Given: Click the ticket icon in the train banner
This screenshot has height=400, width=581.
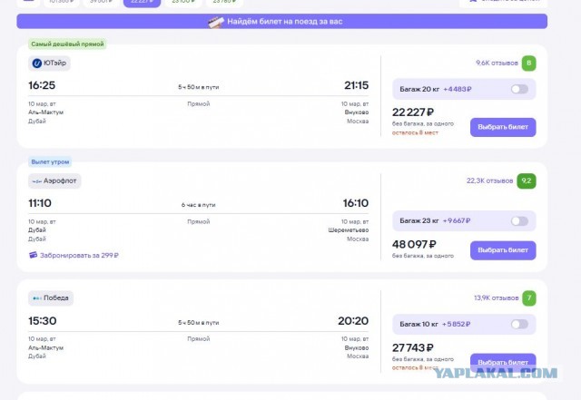Looking at the screenshot, I should 216,22.
